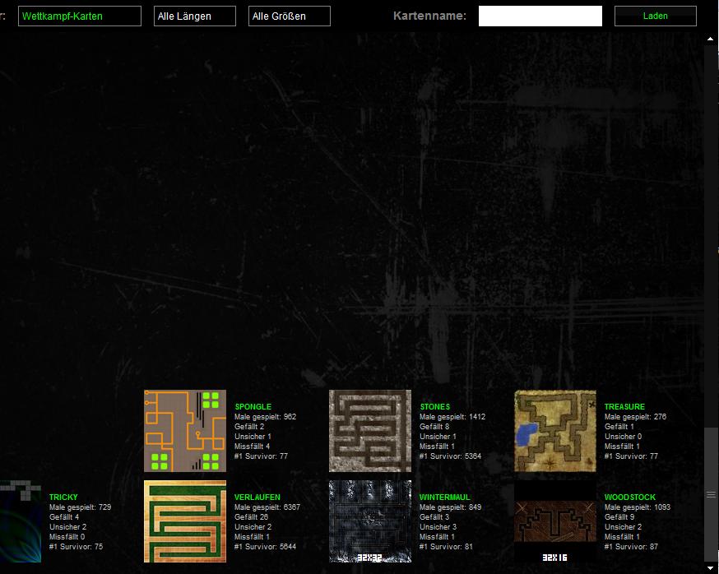Image resolution: width=719 pixels, height=574 pixels.
Task: Click 'Male gespielt: 1093' under Woodstock
Action: tap(638, 507)
